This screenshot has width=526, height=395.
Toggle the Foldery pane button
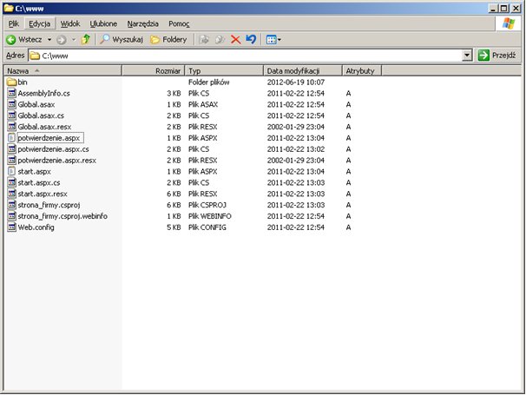168,40
